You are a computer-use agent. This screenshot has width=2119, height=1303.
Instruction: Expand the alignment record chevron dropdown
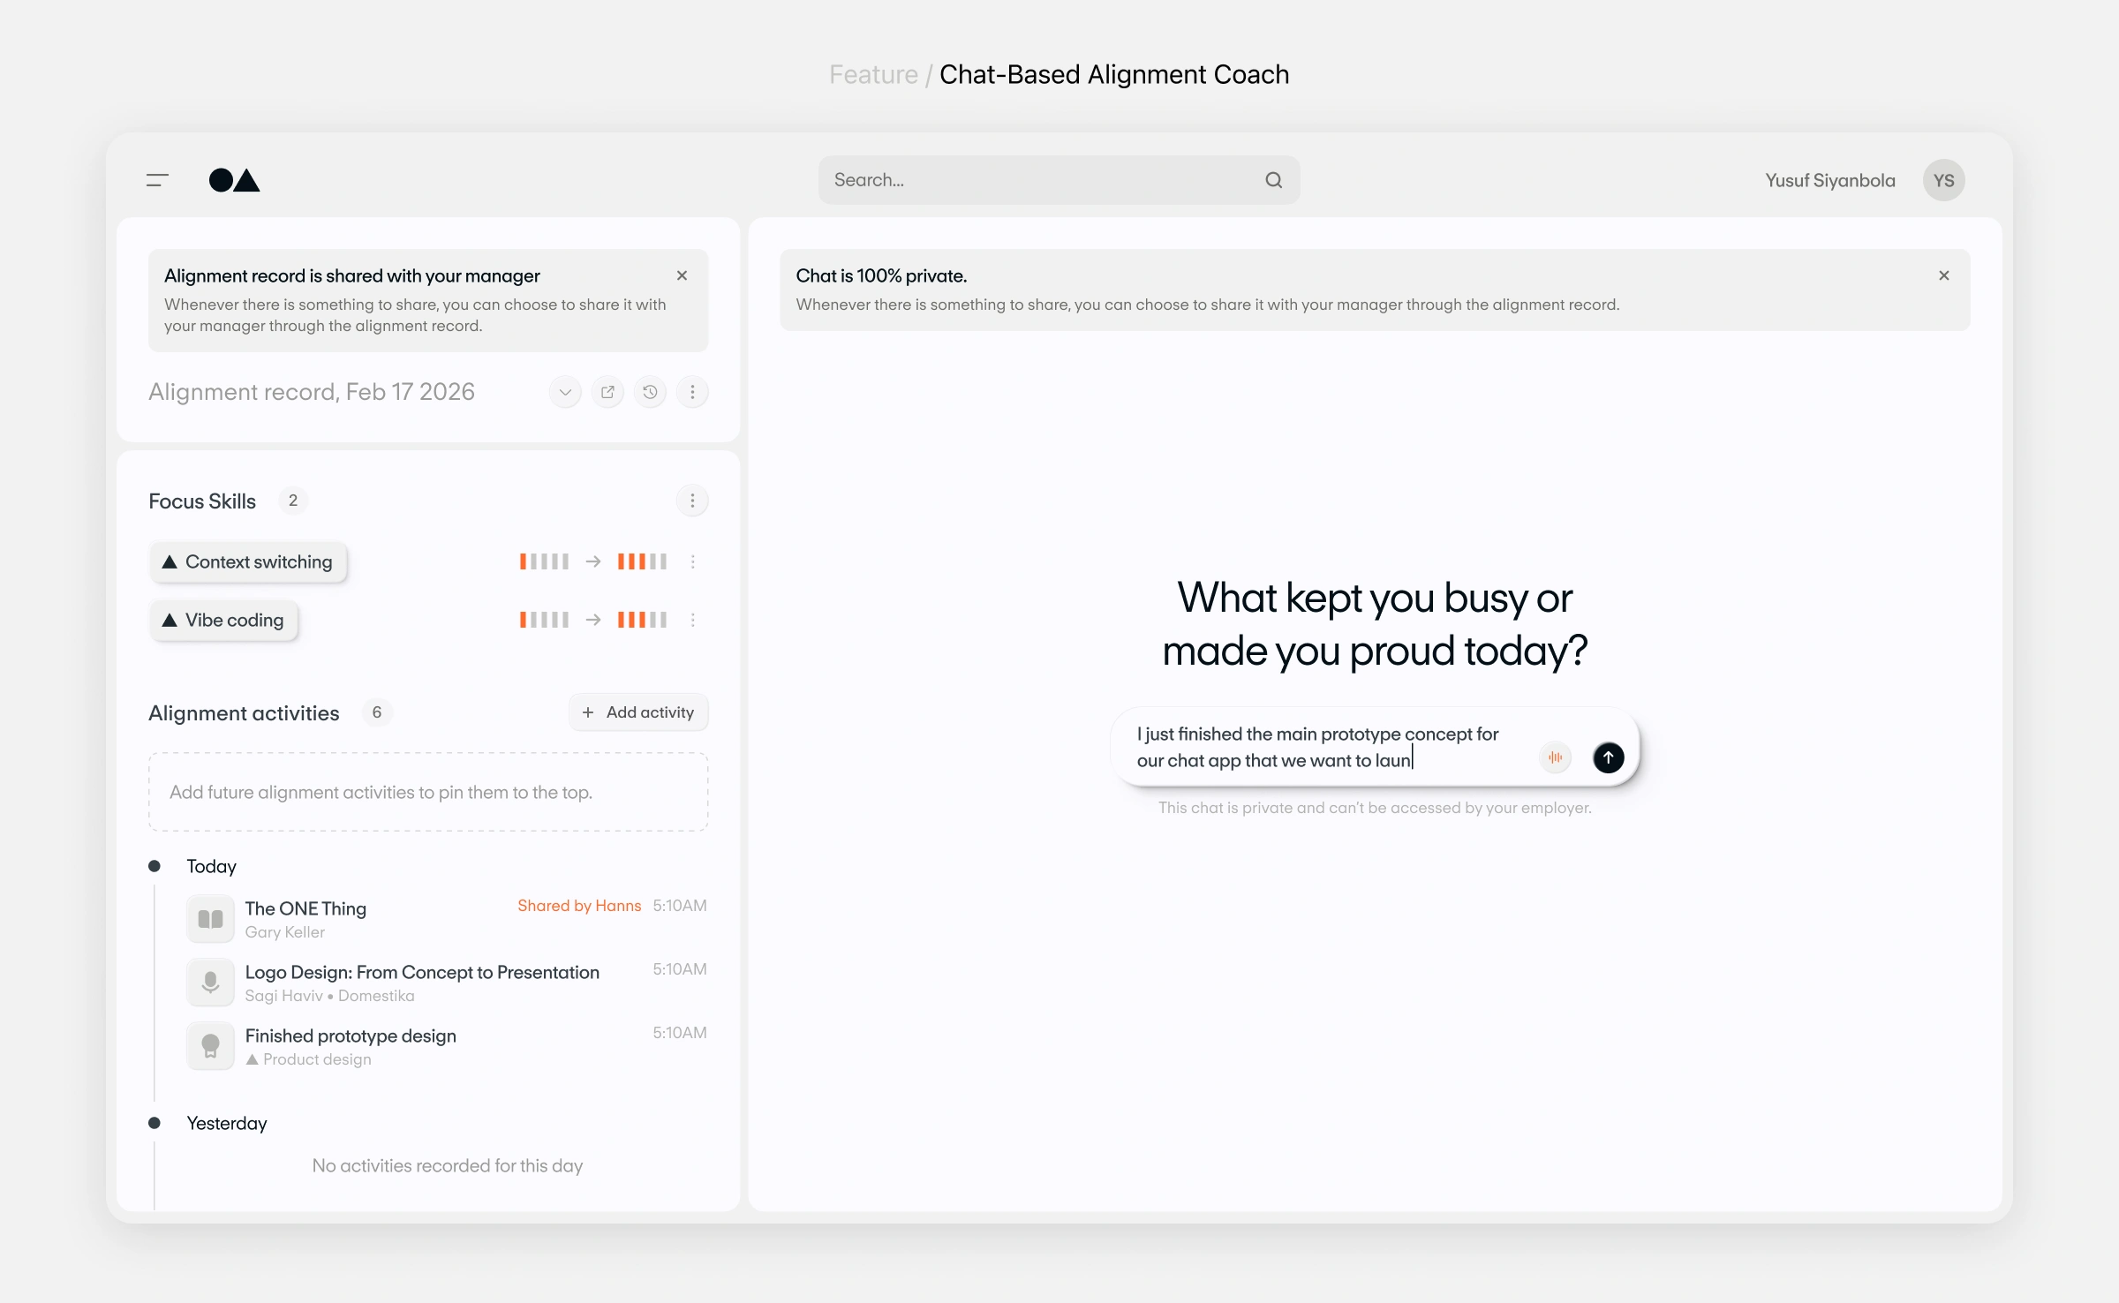click(x=565, y=392)
